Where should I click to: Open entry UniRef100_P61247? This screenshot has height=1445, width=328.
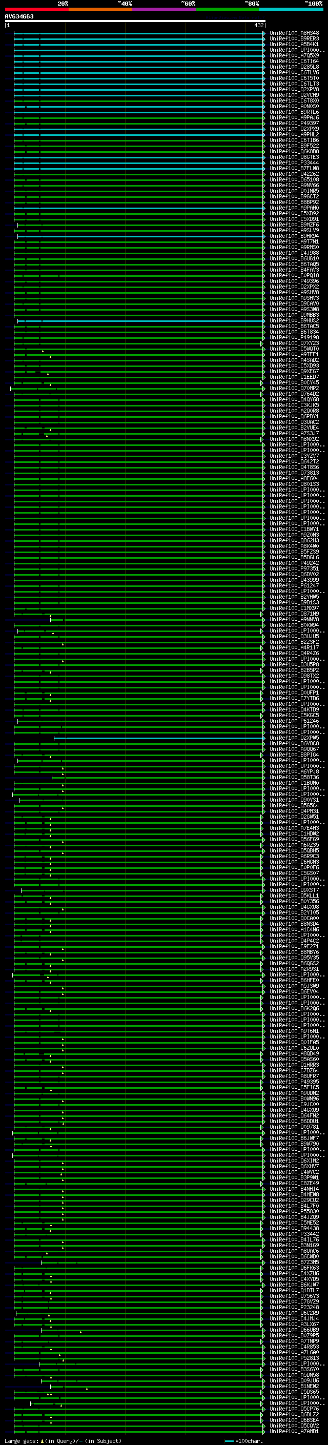tap(294, 586)
